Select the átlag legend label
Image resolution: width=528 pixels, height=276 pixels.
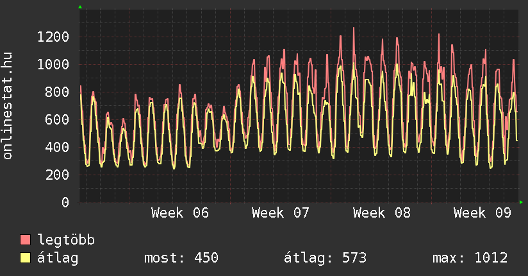tap(58, 258)
